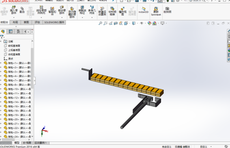
Task: Select the Move Component (移动零部件) tool
Action: coord(62,10)
